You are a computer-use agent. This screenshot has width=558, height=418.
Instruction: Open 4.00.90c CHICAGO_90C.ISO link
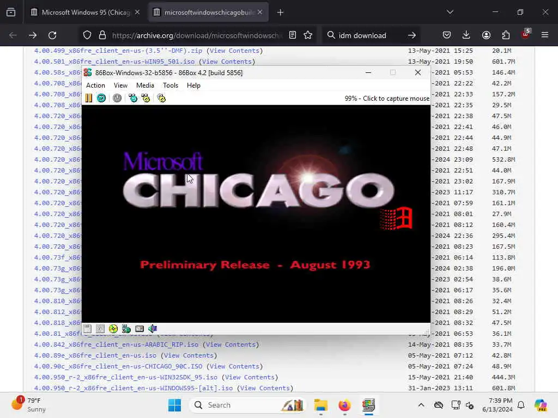(x=118, y=366)
